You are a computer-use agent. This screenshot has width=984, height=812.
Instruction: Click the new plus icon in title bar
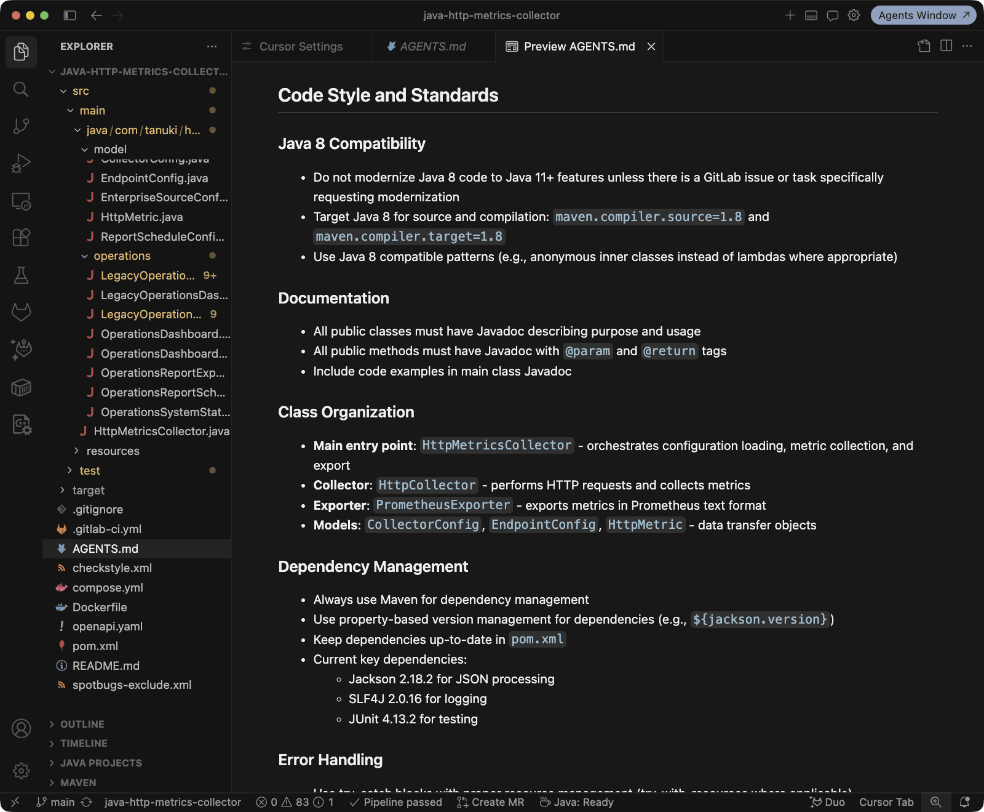[790, 15]
